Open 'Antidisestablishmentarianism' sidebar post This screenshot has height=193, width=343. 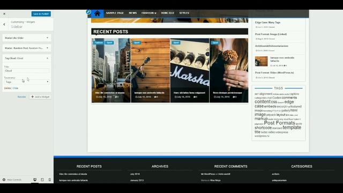coord(272,46)
